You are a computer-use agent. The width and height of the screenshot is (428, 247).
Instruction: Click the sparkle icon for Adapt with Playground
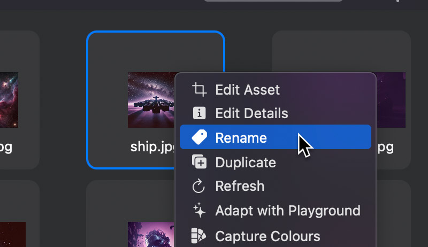[199, 211]
